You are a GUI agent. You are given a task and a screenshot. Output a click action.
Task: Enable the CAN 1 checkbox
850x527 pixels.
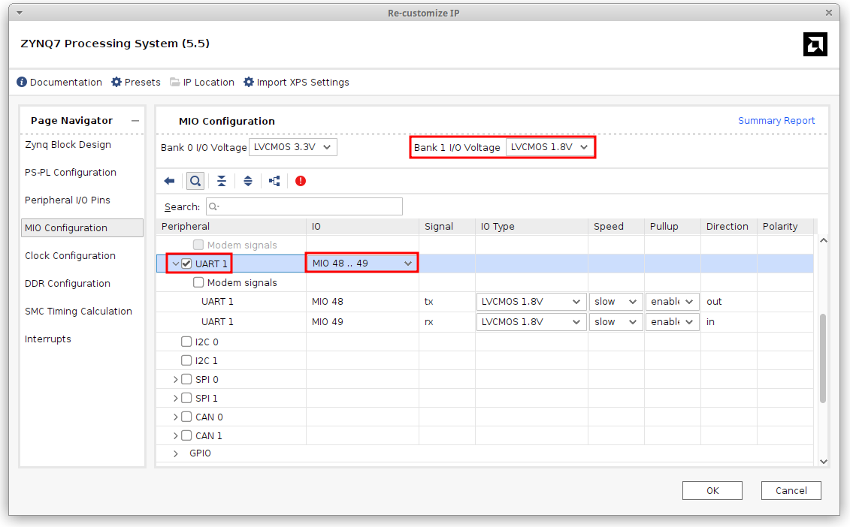[x=186, y=435]
